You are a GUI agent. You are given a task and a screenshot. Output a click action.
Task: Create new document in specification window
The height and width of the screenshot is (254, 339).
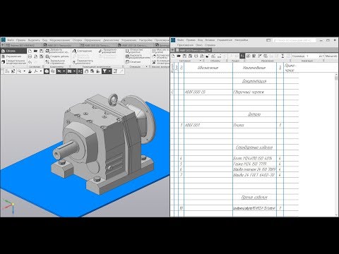click(x=173, y=56)
